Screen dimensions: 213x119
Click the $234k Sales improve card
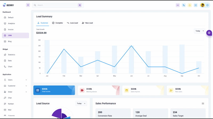coord(143,90)
